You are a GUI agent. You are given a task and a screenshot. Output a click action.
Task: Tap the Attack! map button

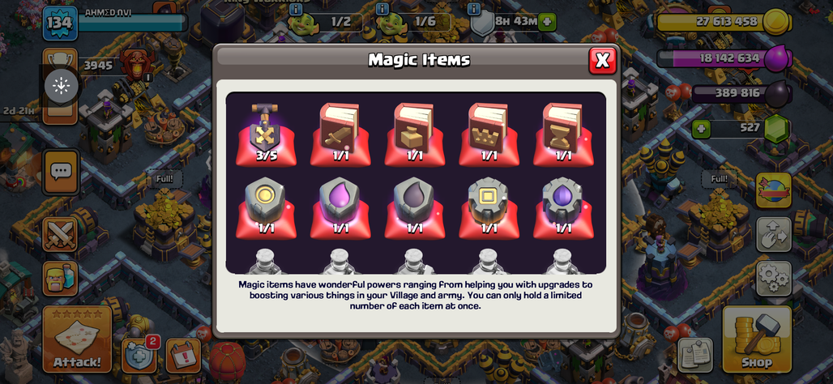(77, 339)
